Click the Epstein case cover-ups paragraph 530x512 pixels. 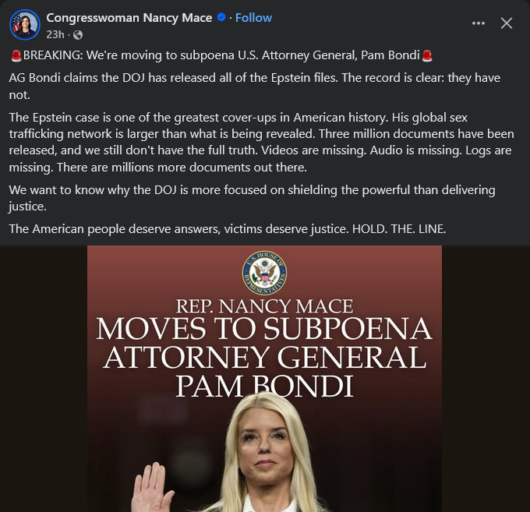(x=261, y=143)
